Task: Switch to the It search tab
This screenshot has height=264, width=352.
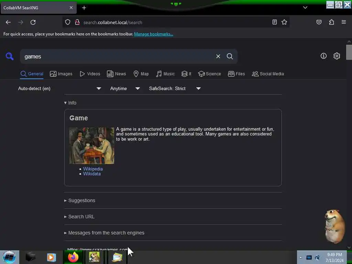Action: pyautogui.click(x=186, y=74)
